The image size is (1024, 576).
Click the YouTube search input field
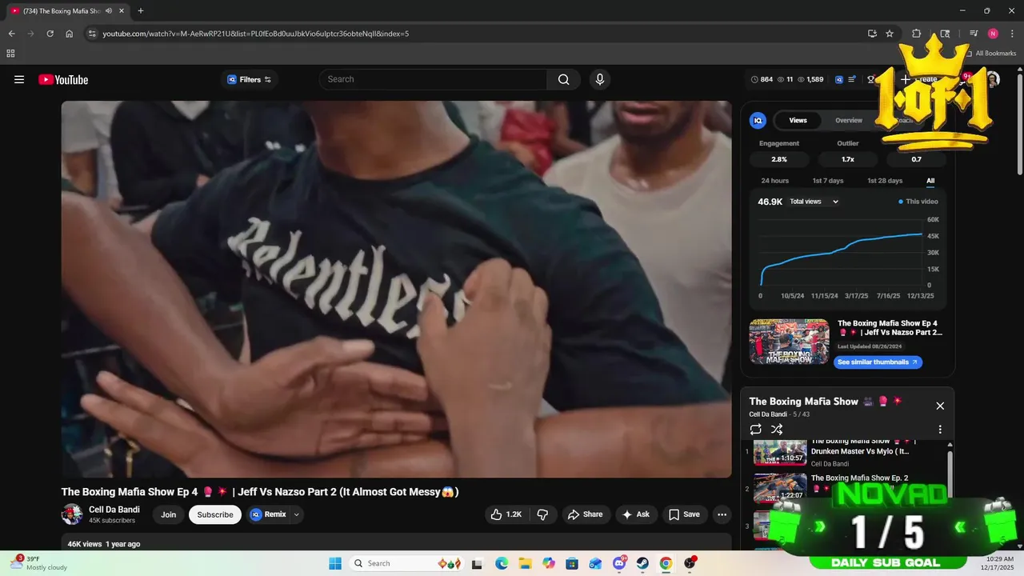[434, 79]
